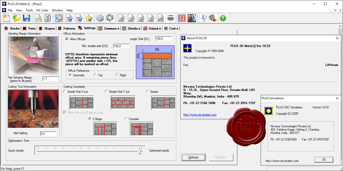The height and width of the screenshot is (171, 343).
Task: Open the Cost-x tab
Action: (x=171, y=29)
